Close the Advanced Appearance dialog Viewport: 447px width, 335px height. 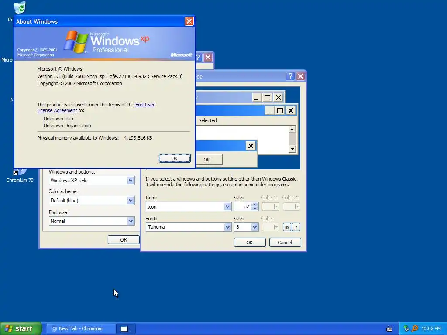pyautogui.click(x=300, y=76)
